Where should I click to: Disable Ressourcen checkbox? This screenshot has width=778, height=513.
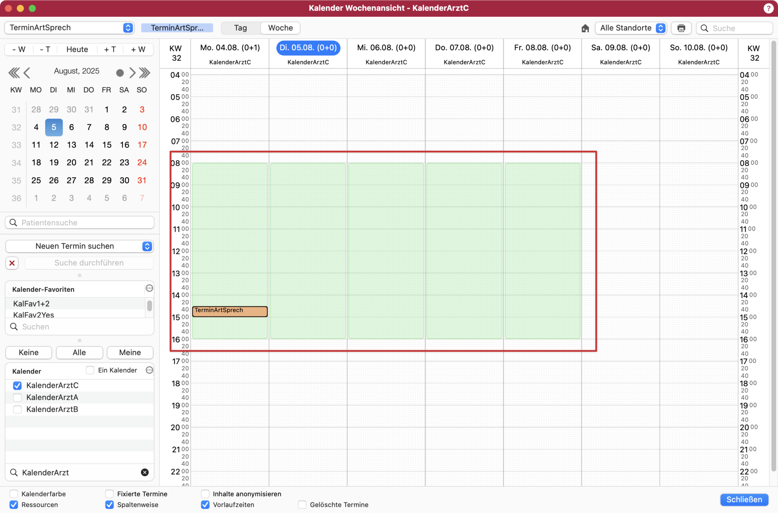(14, 505)
